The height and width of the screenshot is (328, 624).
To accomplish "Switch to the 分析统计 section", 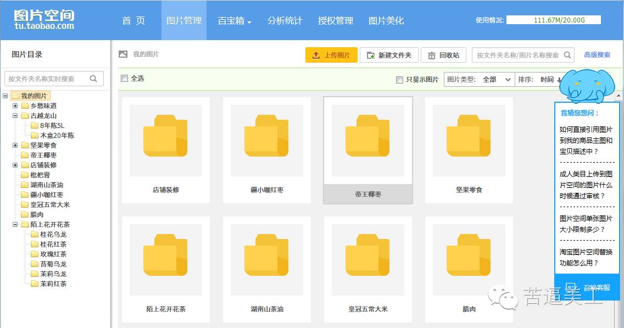I will point(285,20).
